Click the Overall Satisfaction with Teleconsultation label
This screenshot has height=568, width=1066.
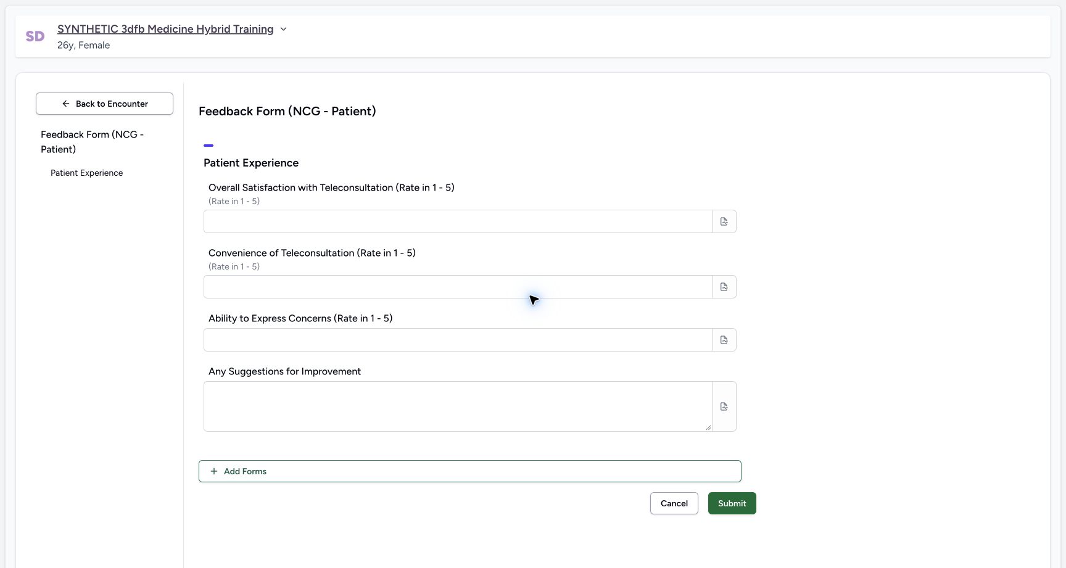(331, 187)
